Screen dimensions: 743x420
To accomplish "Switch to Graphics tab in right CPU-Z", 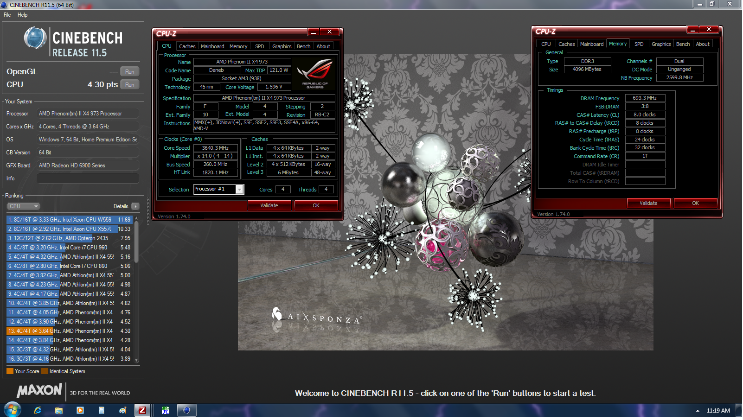I will click(x=661, y=44).
